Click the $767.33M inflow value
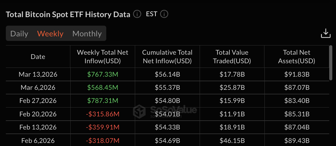Image resolution: width=336 pixels, height=146 pixels. click(x=103, y=75)
